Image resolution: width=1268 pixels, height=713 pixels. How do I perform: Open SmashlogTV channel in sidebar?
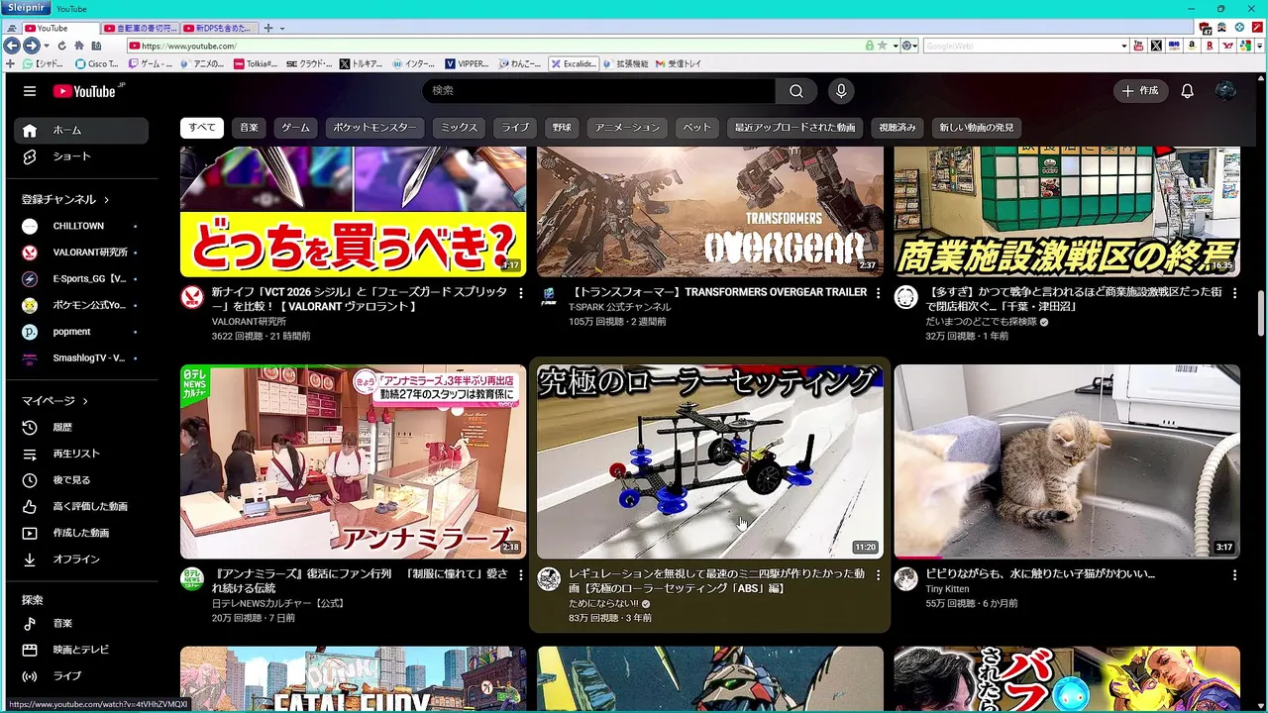[x=81, y=358]
